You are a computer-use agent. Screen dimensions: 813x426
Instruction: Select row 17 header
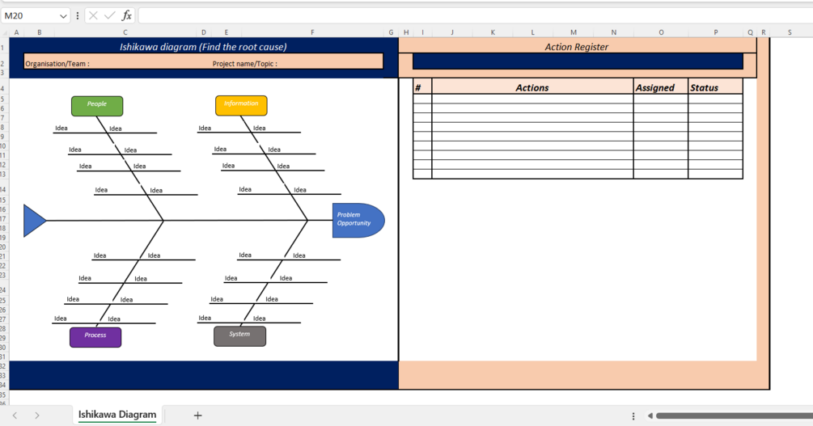3,219
